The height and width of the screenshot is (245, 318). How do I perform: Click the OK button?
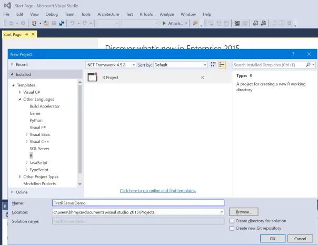[273, 239]
